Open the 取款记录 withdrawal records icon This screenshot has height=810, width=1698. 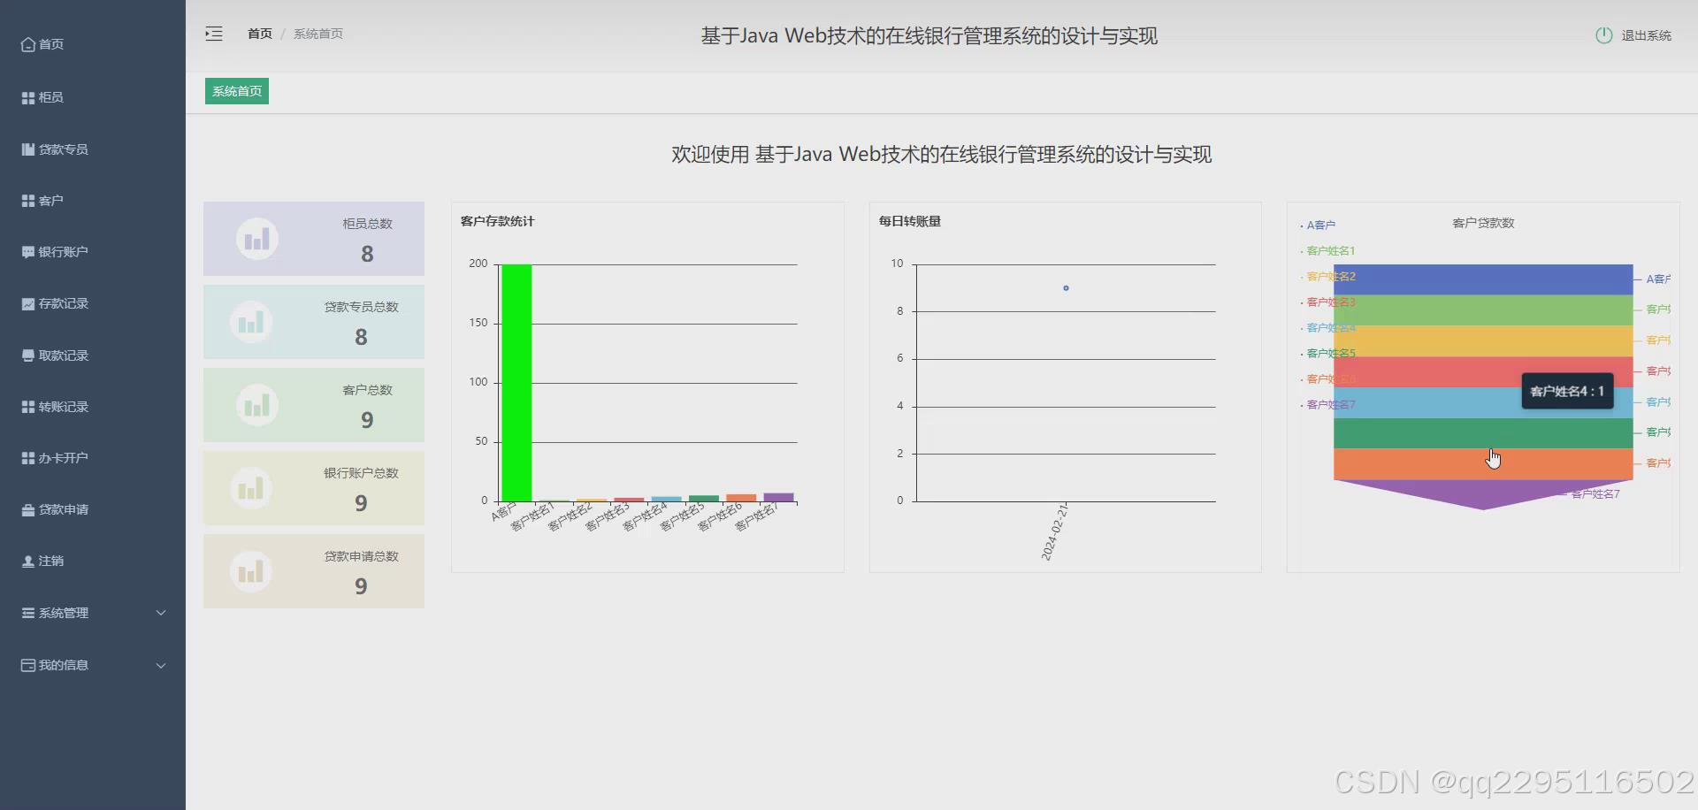point(27,355)
